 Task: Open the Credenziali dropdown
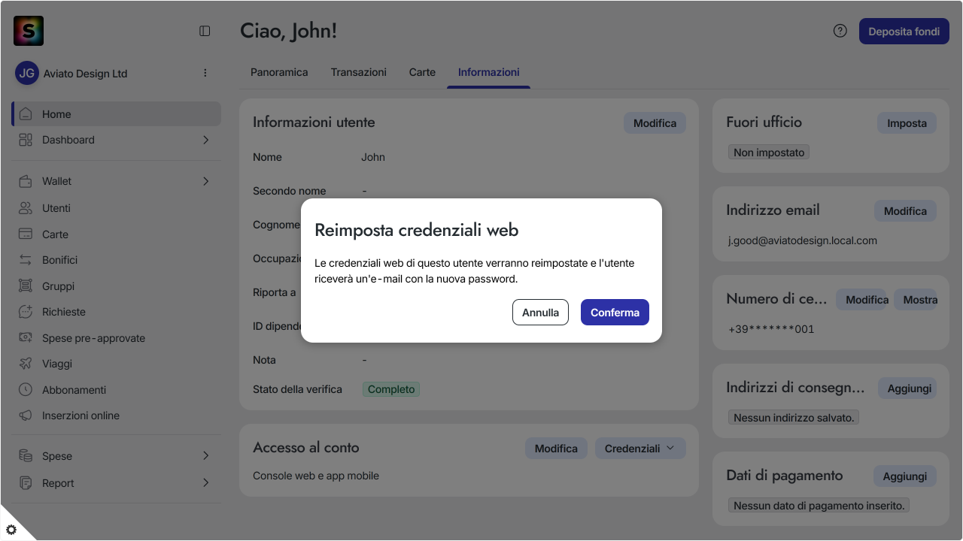(640, 449)
